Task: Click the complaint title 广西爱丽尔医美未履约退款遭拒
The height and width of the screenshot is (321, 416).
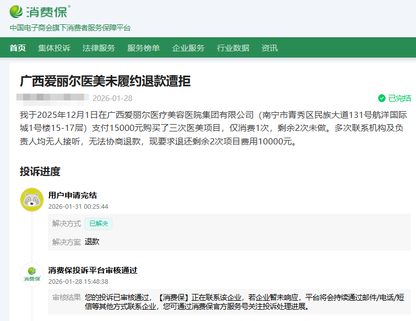Action: click(x=105, y=81)
